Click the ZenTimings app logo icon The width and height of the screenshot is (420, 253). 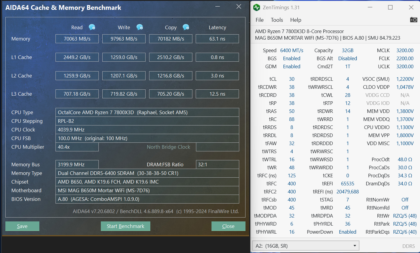[257, 7]
